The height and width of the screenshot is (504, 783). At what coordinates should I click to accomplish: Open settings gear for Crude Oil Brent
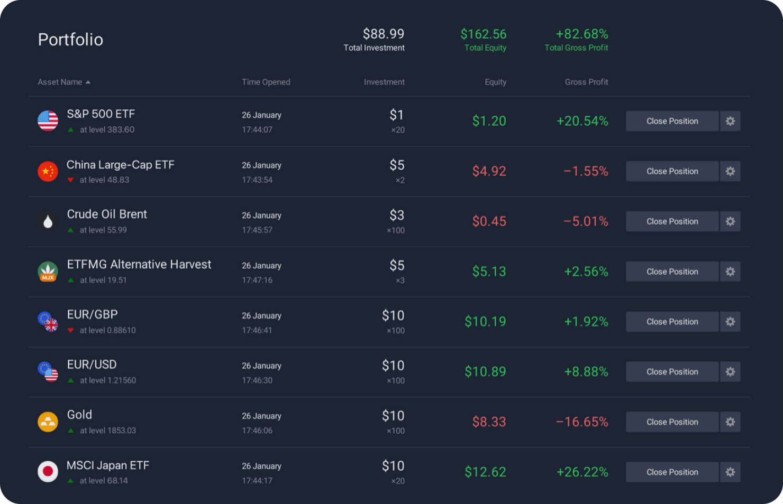730,221
